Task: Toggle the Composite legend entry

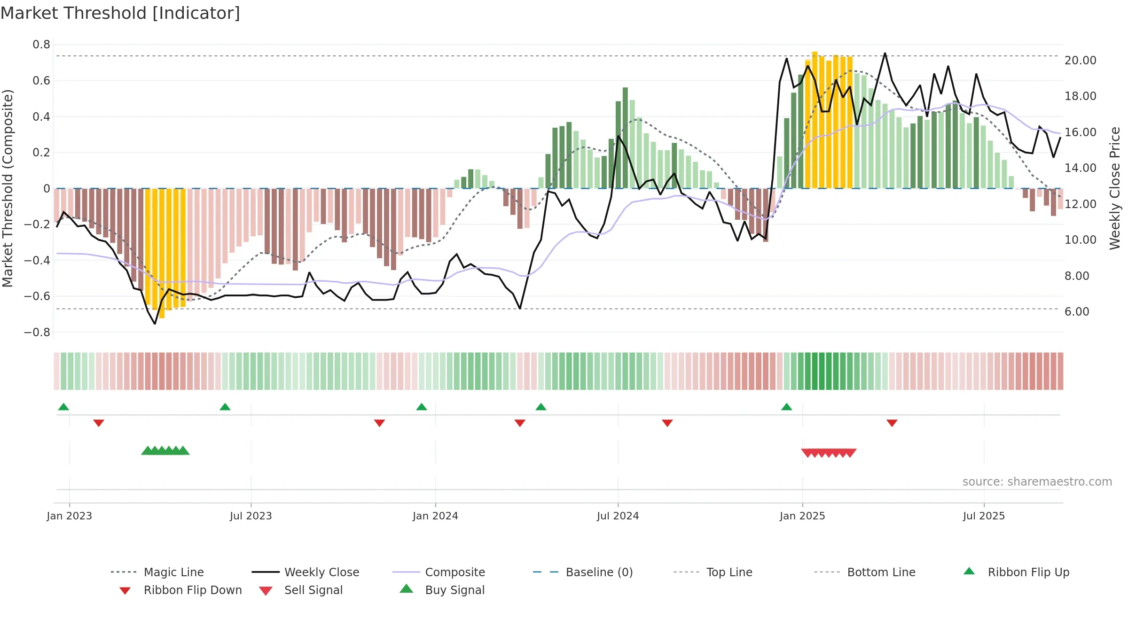Action: pos(439,572)
